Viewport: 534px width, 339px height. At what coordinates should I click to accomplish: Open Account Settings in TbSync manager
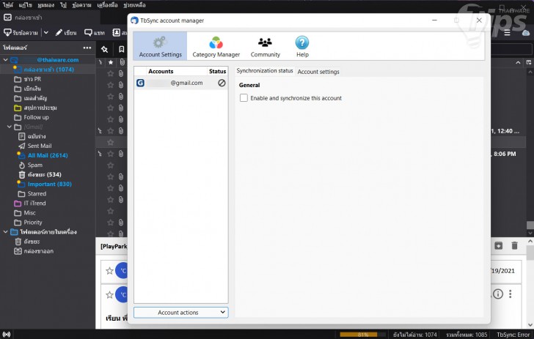(x=160, y=47)
